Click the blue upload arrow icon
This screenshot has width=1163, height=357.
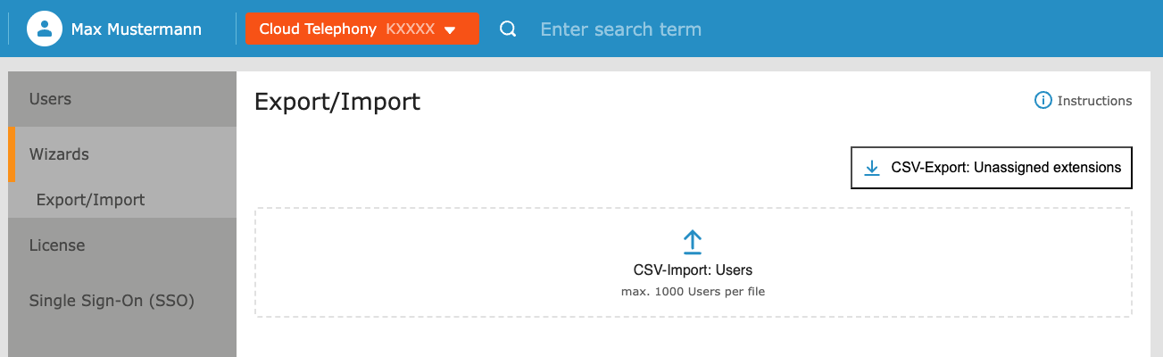693,242
